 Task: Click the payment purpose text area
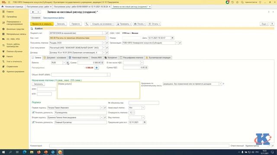point(98,90)
